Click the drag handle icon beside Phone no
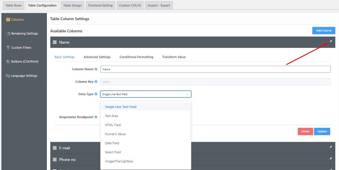Screen dimensions: 339x170 coord(55,160)
